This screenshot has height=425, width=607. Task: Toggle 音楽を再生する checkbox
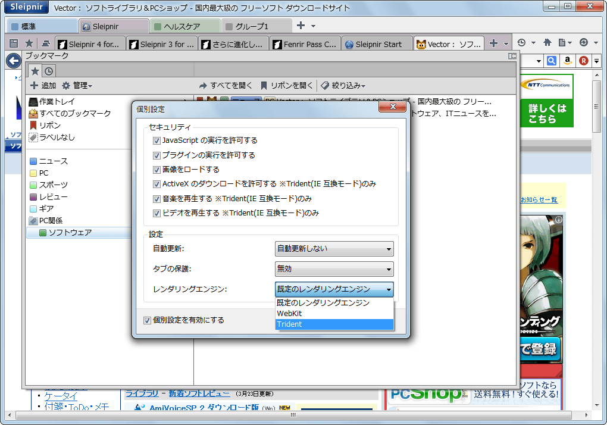click(157, 199)
